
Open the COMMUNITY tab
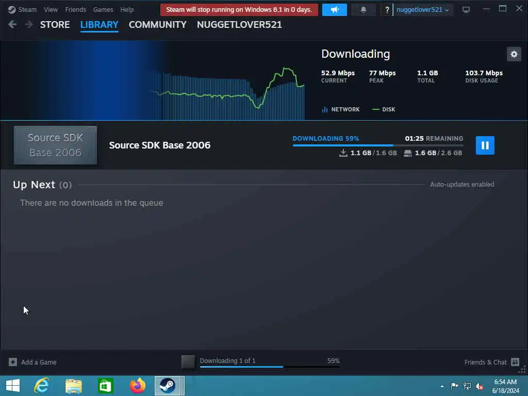[x=158, y=25]
